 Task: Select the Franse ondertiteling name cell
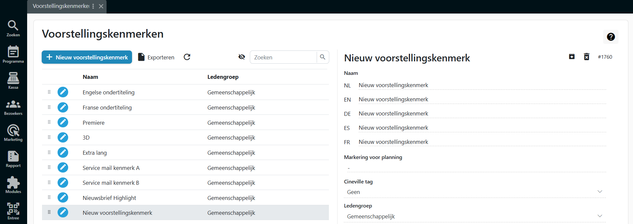pos(107,108)
